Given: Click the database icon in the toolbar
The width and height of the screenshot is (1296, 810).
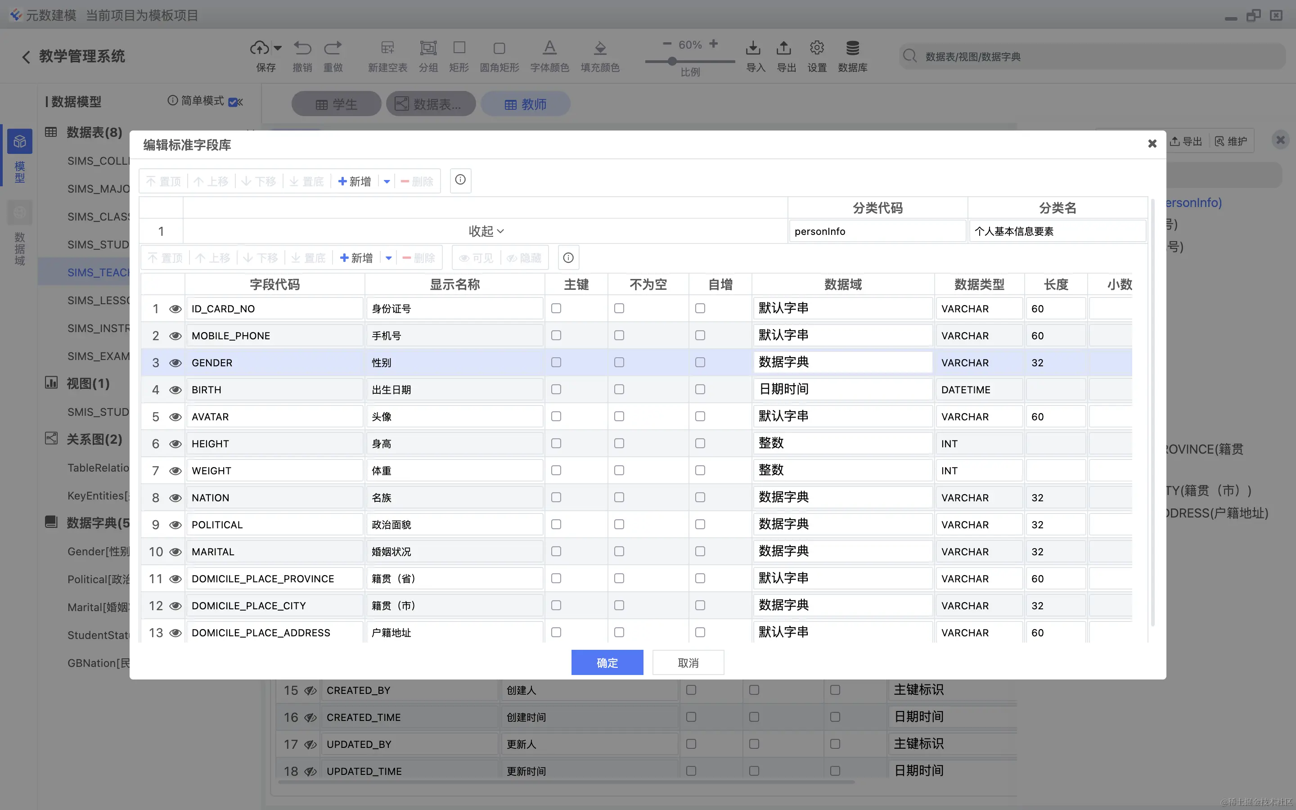Looking at the screenshot, I should pyautogui.click(x=852, y=49).
